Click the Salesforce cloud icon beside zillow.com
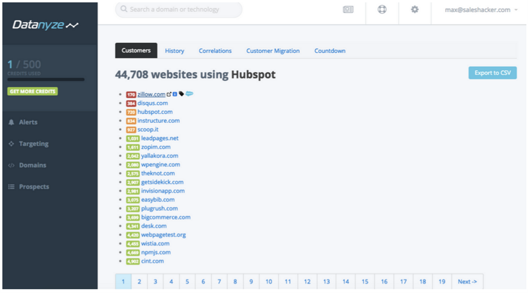 (189, 94)
